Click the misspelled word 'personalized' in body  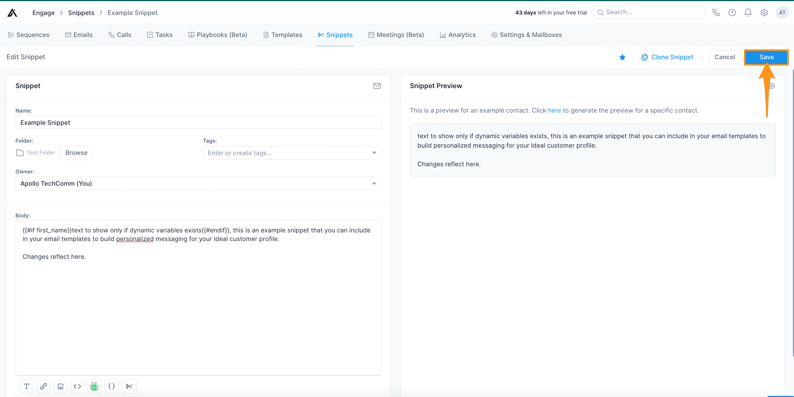[135, 239]
